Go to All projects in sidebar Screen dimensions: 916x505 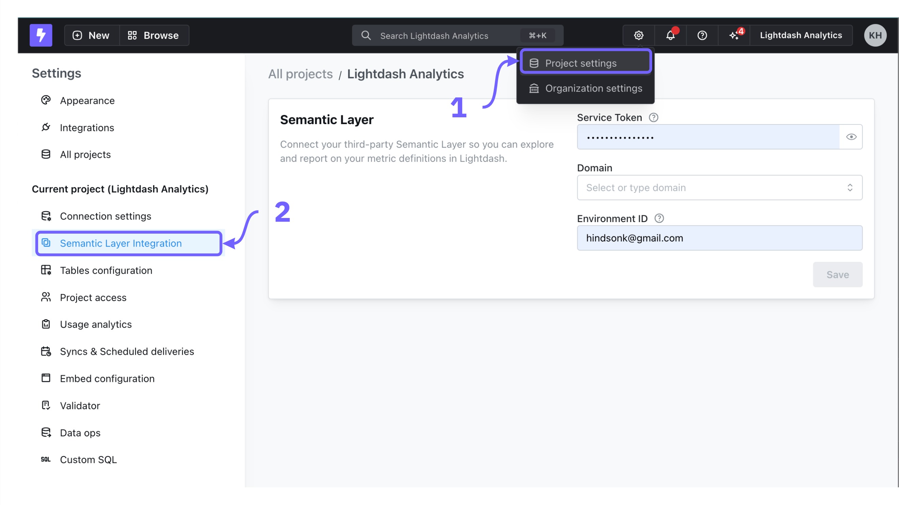128,154
